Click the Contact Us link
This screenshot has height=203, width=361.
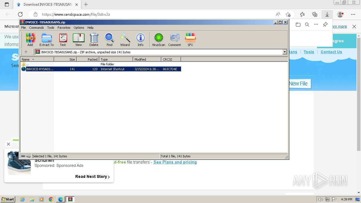pos(331,52)
